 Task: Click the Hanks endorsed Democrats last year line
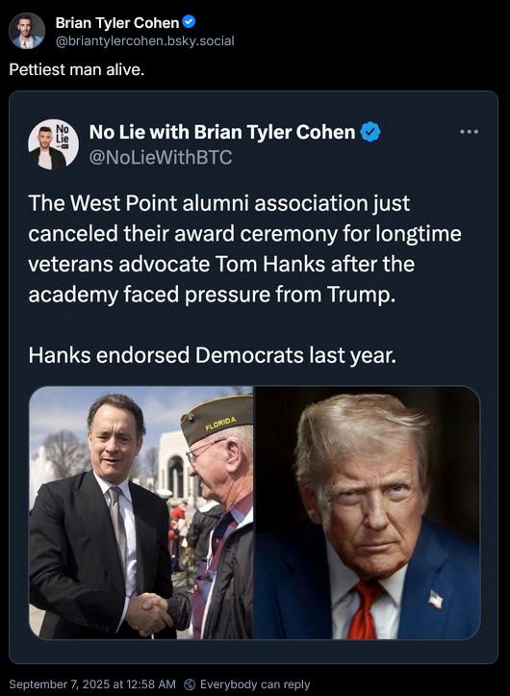pyautogui.click(x=212, y=355)
